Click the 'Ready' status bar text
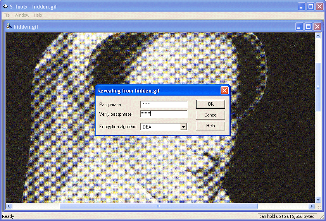The width and height of the screenshot is (326, 221). (x=8, y=216)
